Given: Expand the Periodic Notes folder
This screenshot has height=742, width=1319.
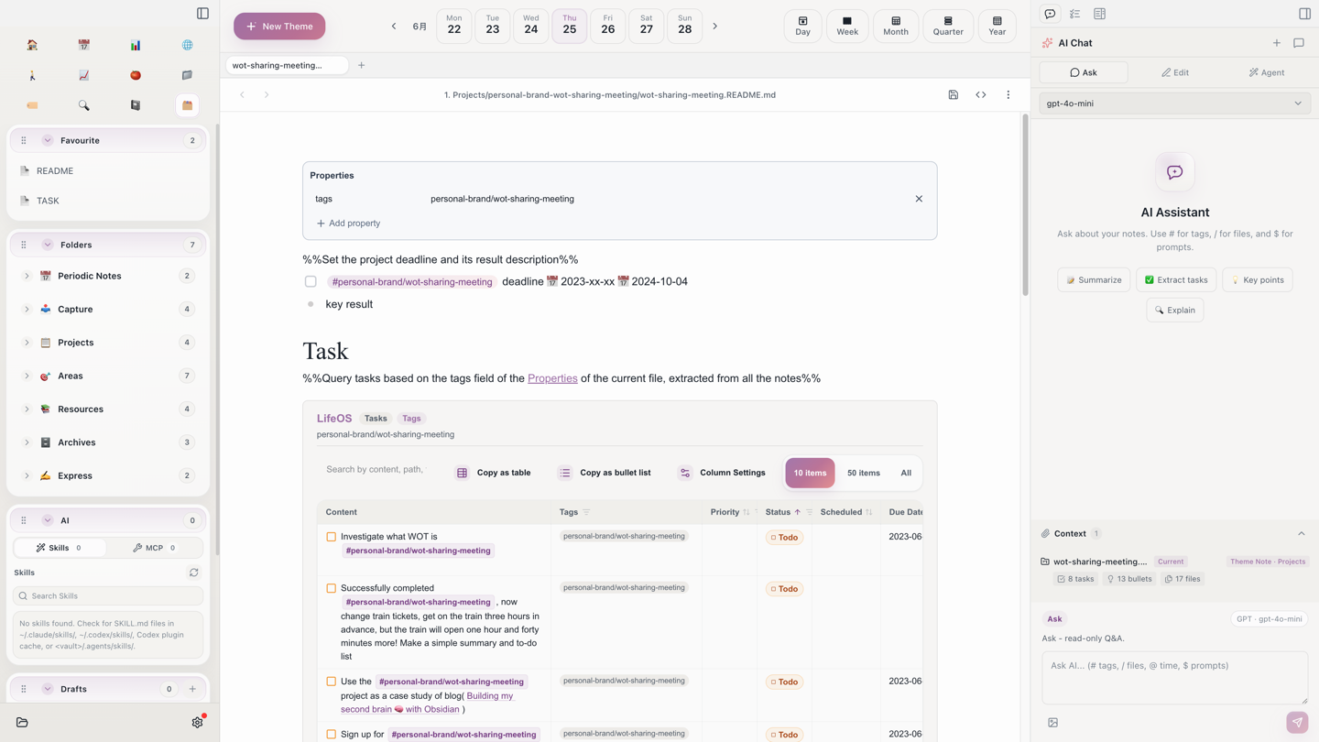Looking at the screenshot, I should [x=27, y=276].
